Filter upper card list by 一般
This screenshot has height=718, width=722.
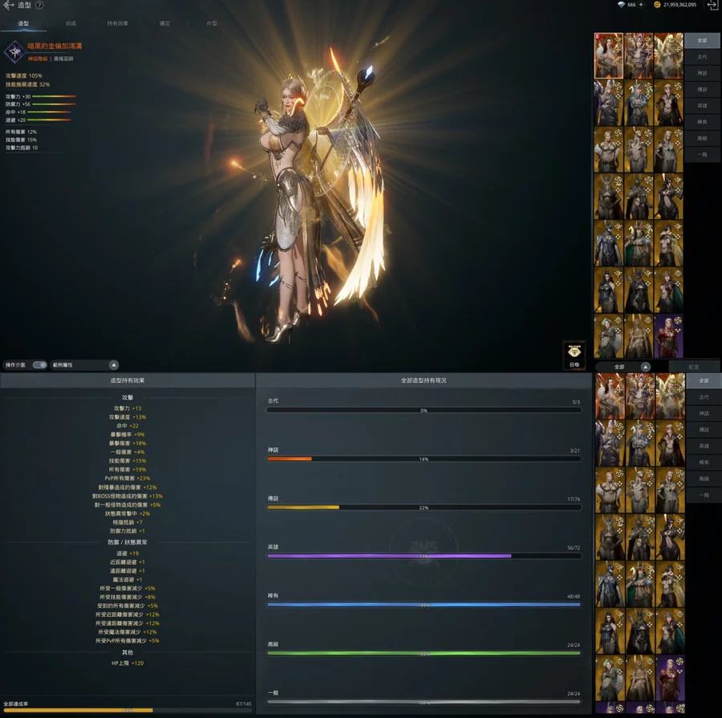pyautogui.click(x=702, y=154)
